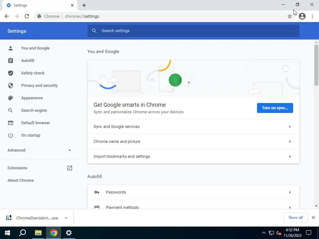
Task: Click the key icon in the Passwords row
Action: click(x=97, y=192)
